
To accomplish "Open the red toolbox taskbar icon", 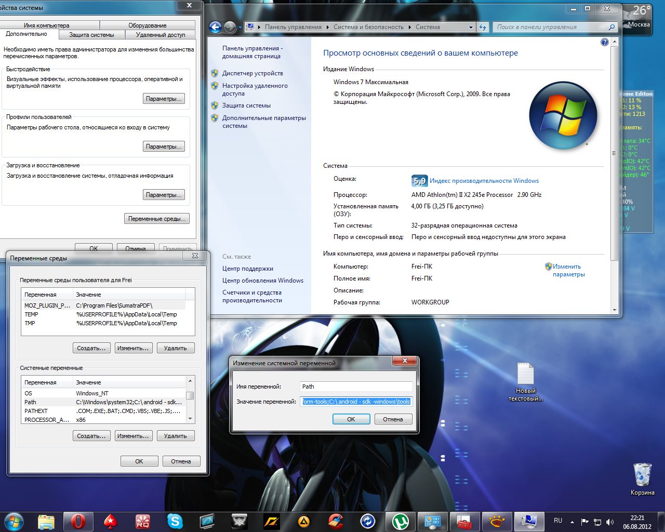I will point(464,521).
